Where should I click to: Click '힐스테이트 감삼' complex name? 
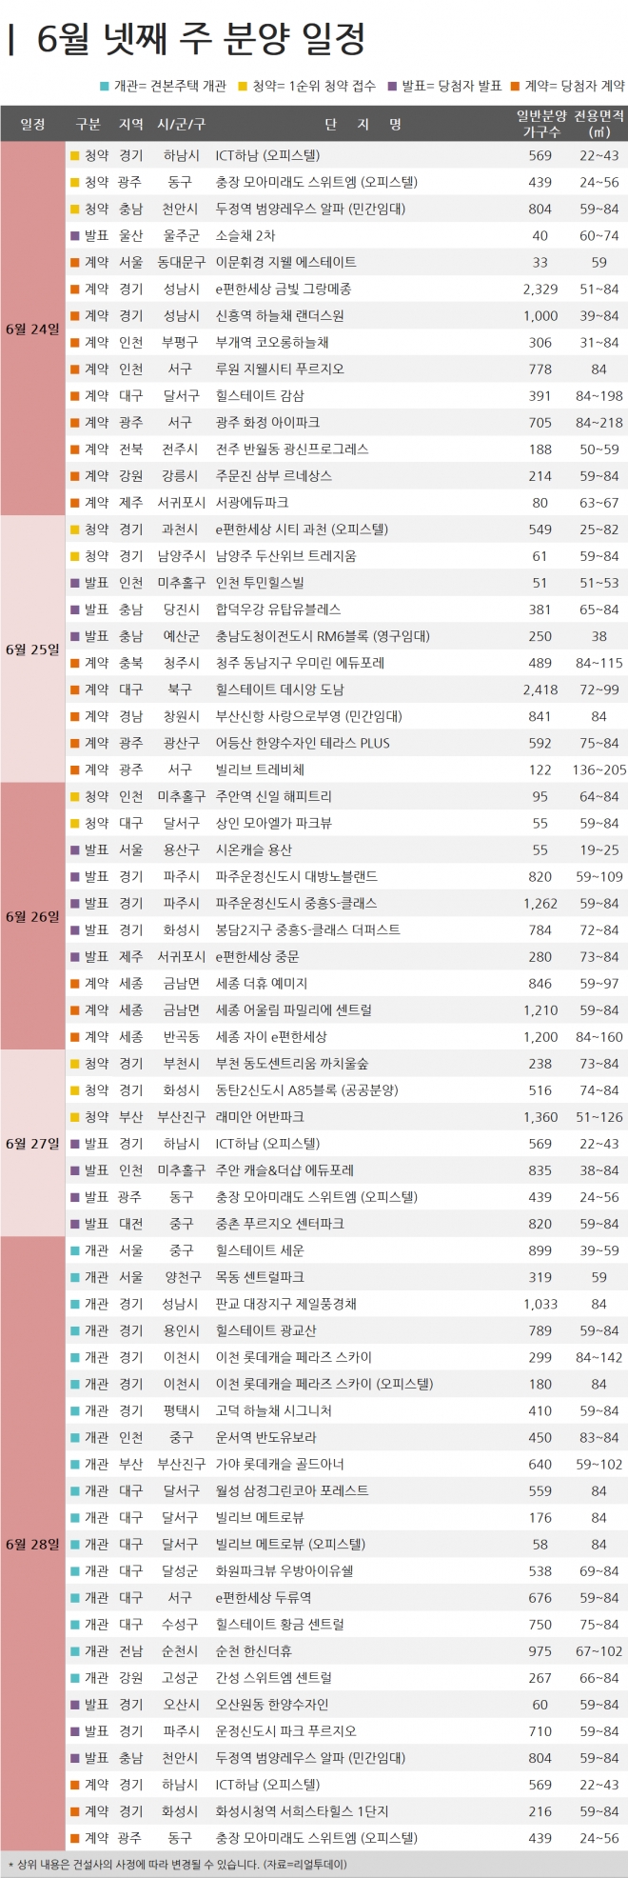(x=260, y=395)
